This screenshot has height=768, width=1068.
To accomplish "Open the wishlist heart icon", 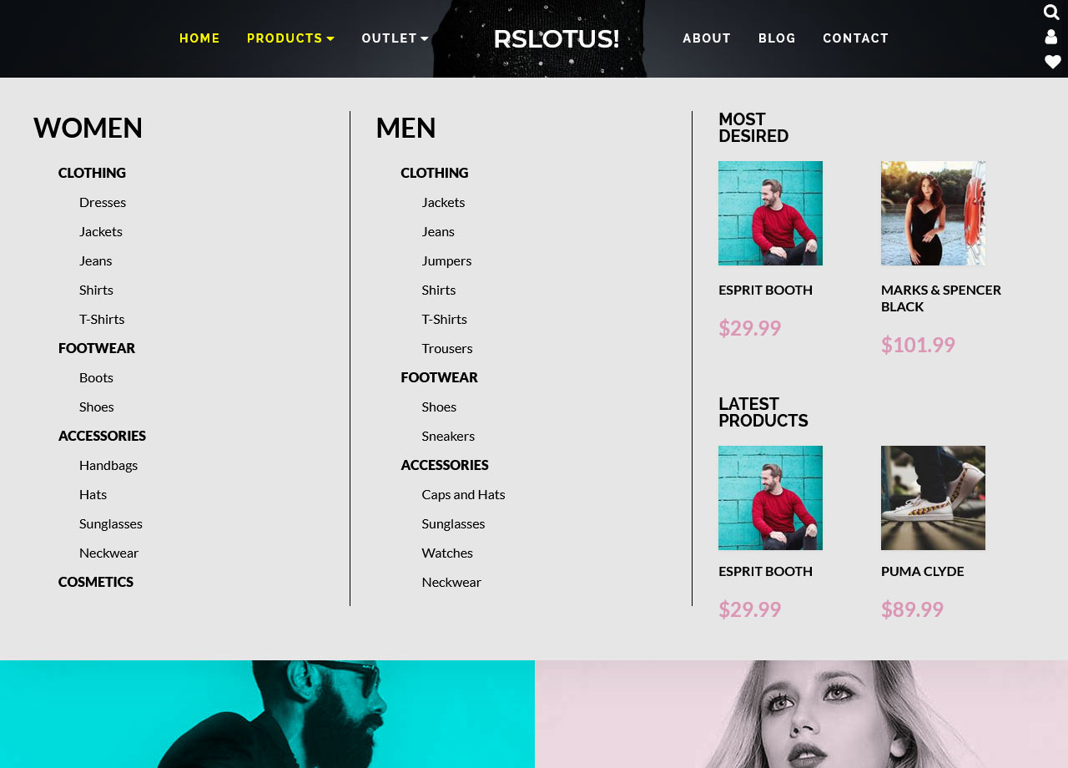I will point(1052,62).
